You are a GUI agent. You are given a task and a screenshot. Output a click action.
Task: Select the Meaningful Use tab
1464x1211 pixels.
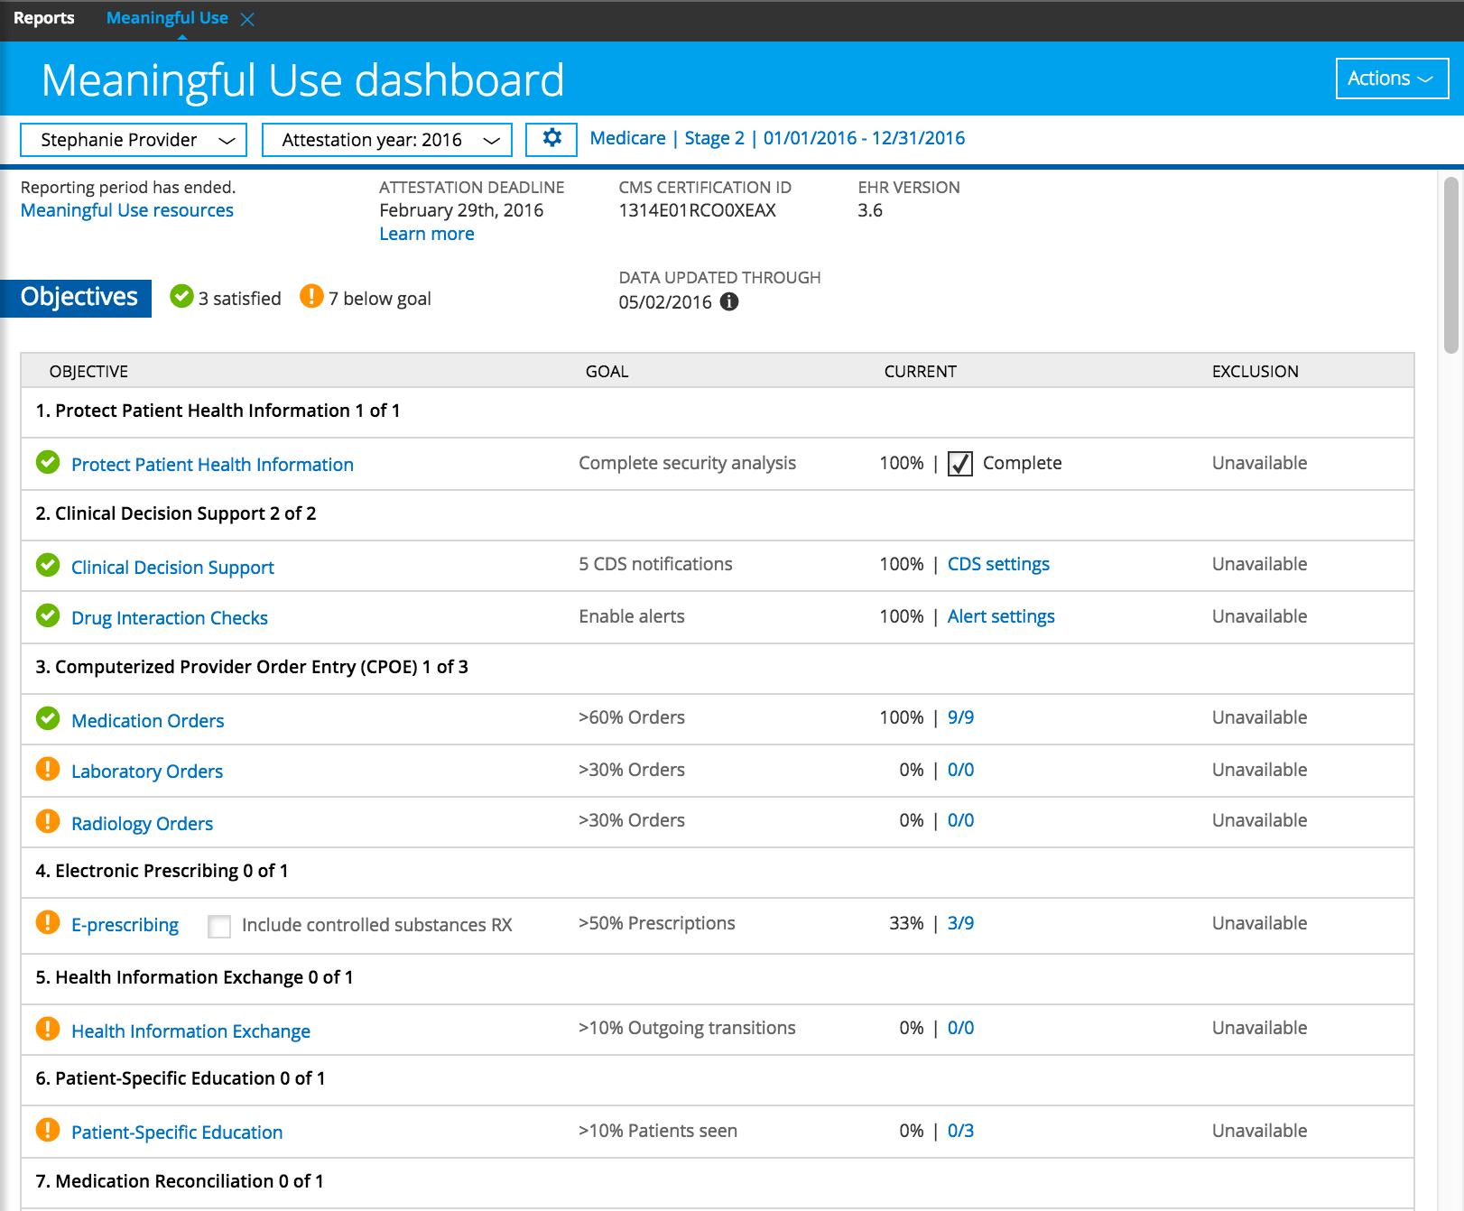(167, 18)
